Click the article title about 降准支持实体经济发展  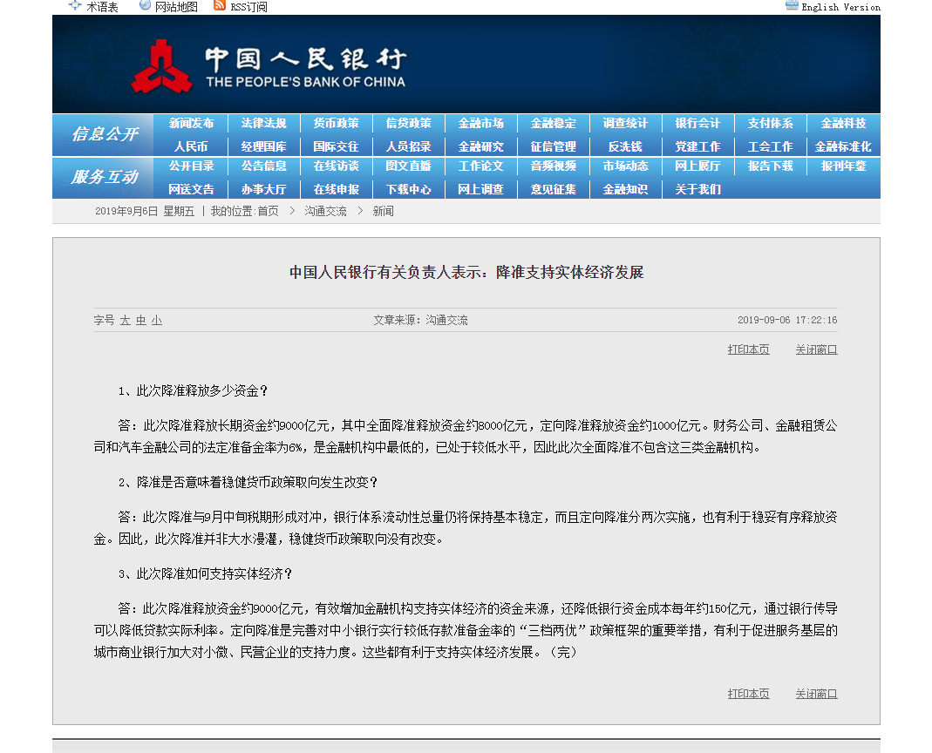[466, 272]
